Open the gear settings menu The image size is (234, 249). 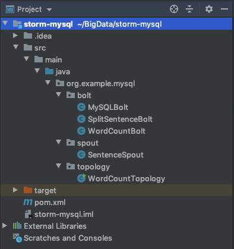pos(209,9)
